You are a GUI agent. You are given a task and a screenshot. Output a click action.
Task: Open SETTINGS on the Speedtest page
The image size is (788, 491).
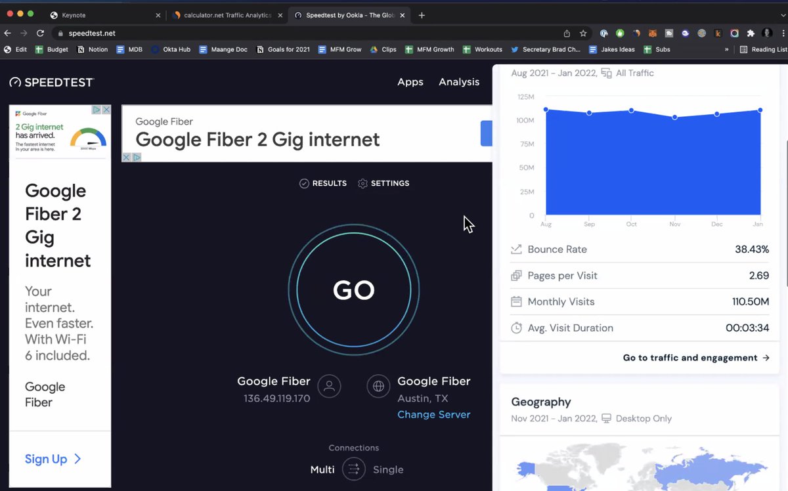pos(383,183)
